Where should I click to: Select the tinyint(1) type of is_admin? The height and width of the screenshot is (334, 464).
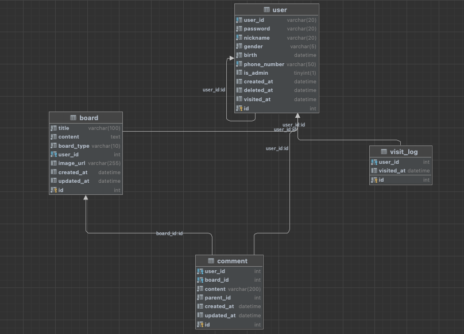305,73
